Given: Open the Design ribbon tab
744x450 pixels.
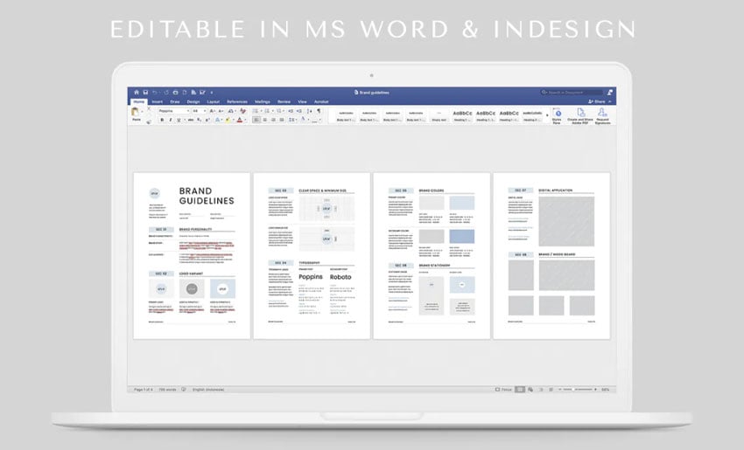Looking at the screenshot, I should pos(193,102).
